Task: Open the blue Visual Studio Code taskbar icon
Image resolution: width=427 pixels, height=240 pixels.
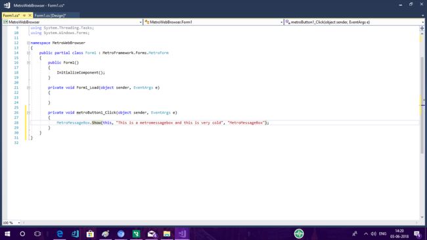Action: coord(75,233)
